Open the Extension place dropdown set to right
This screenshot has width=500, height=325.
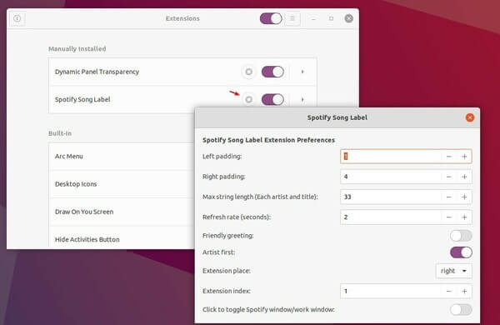454,271
